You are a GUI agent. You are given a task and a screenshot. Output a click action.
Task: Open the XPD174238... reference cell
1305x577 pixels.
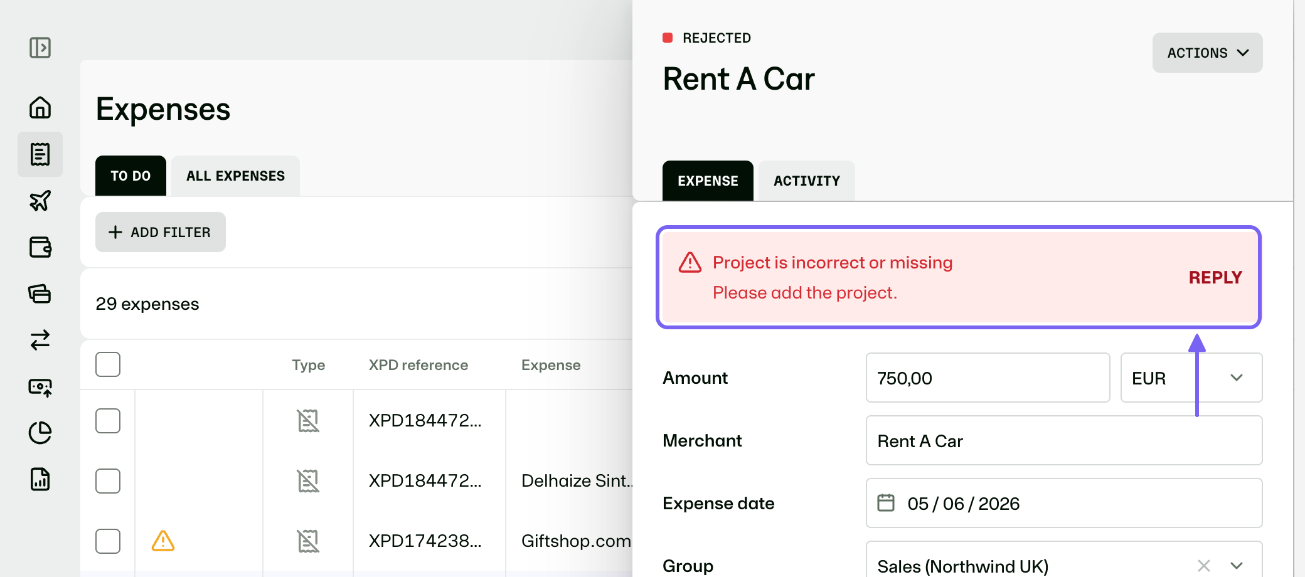pos(425,541)
